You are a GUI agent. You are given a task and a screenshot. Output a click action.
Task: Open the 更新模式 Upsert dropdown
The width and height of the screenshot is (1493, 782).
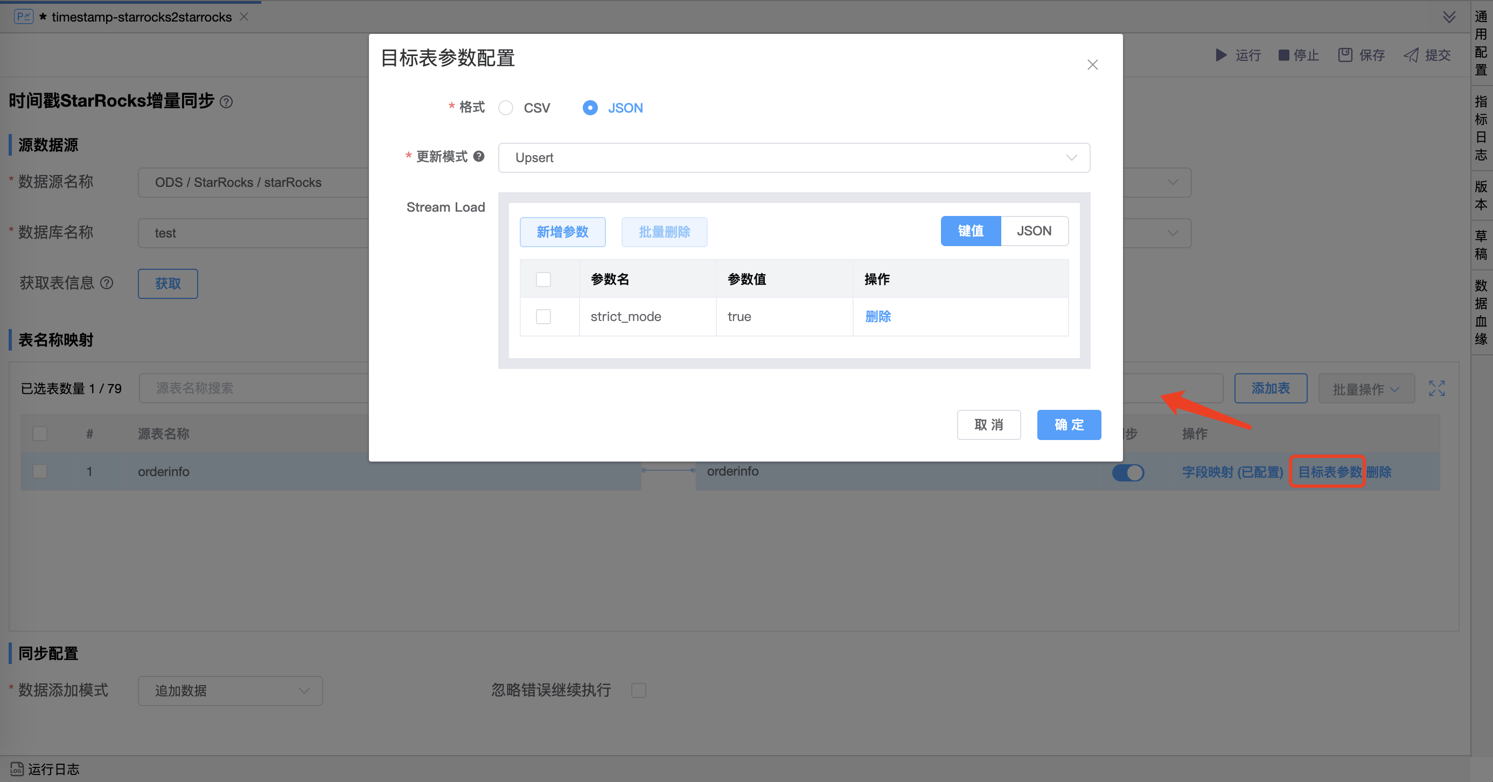pyautogui.click(x=793, y=158)
